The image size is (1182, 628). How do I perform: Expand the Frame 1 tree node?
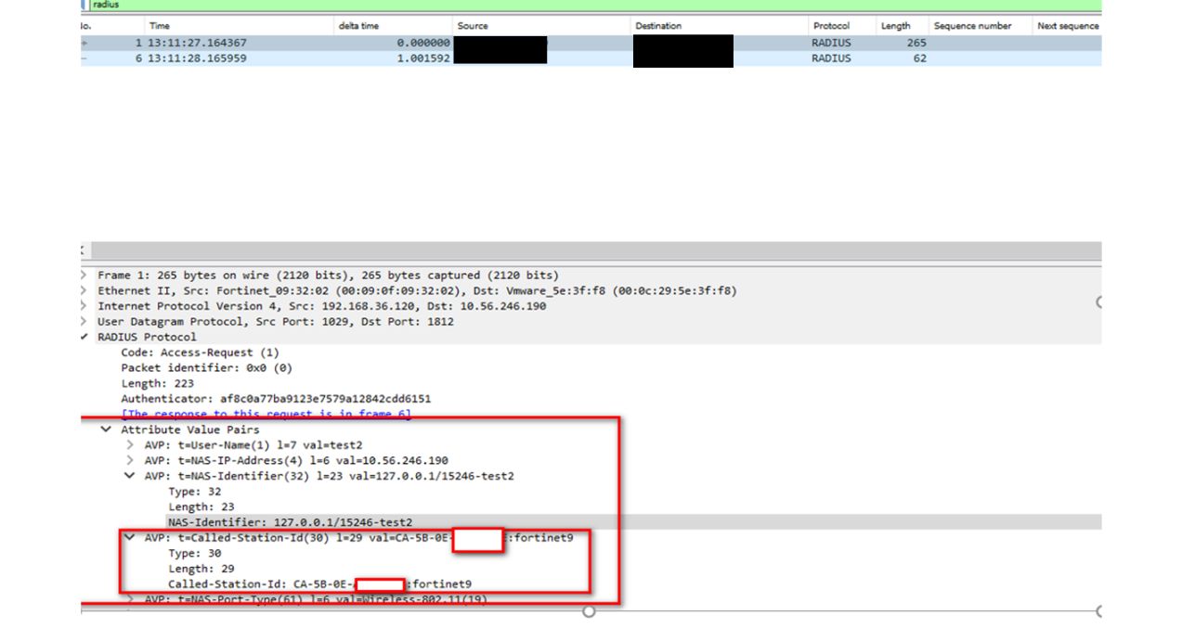click(x=85, y=276)
